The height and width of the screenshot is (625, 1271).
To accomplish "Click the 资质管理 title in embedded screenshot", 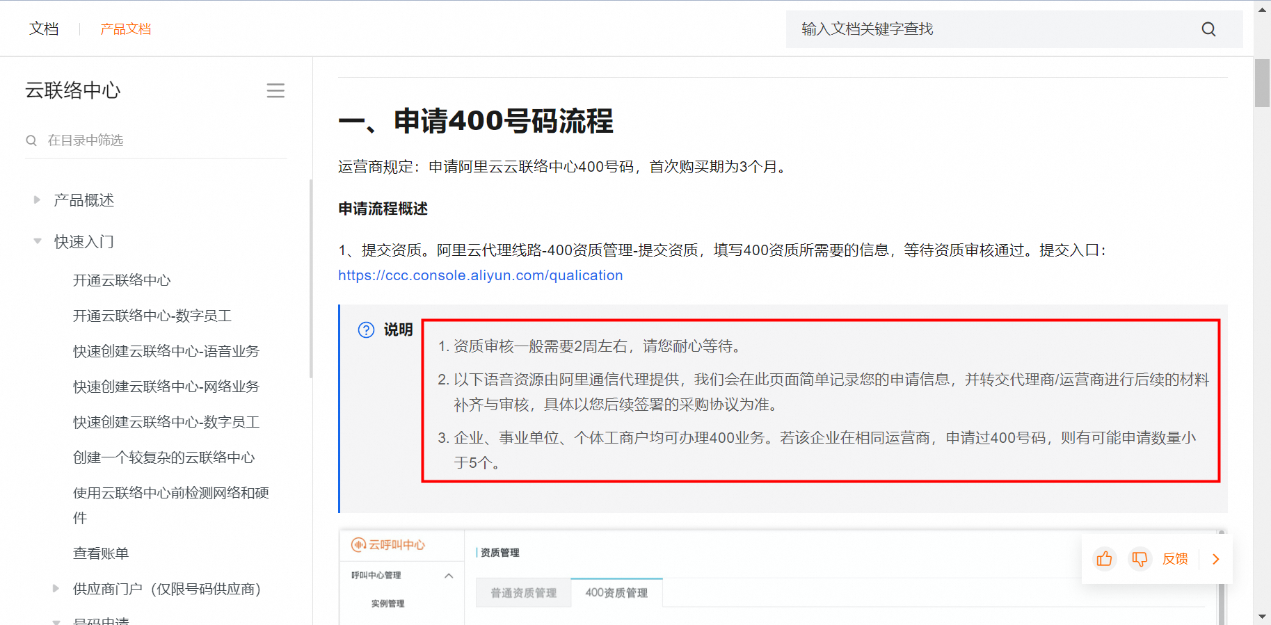I will 500,553.
